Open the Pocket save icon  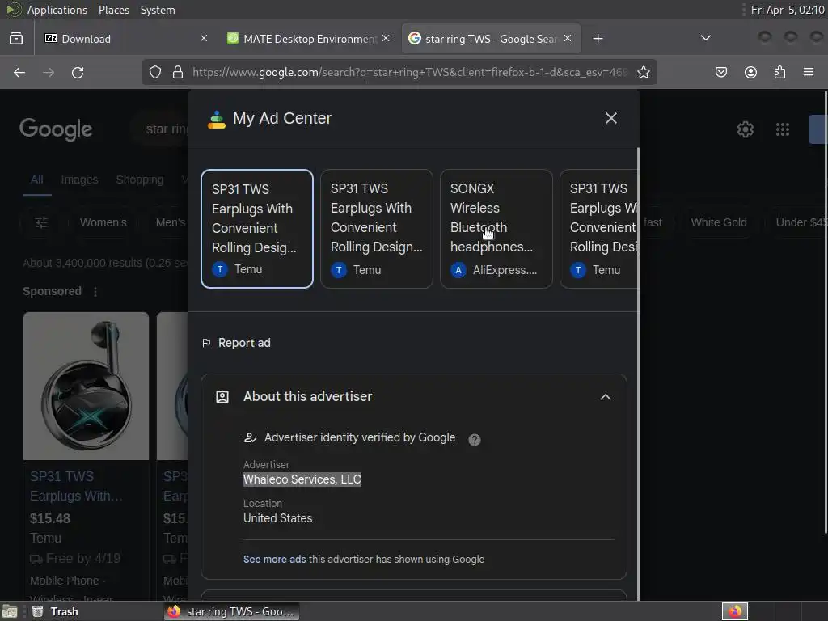click(x=720, y=72)
